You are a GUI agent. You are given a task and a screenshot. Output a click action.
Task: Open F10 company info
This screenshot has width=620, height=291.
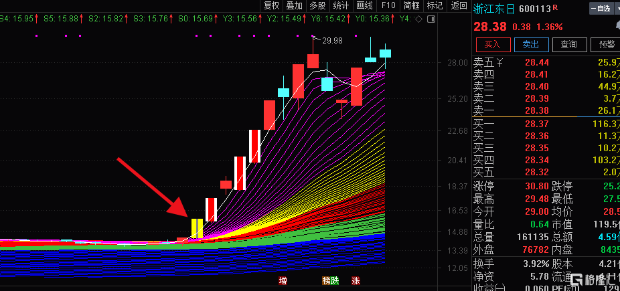388,5
